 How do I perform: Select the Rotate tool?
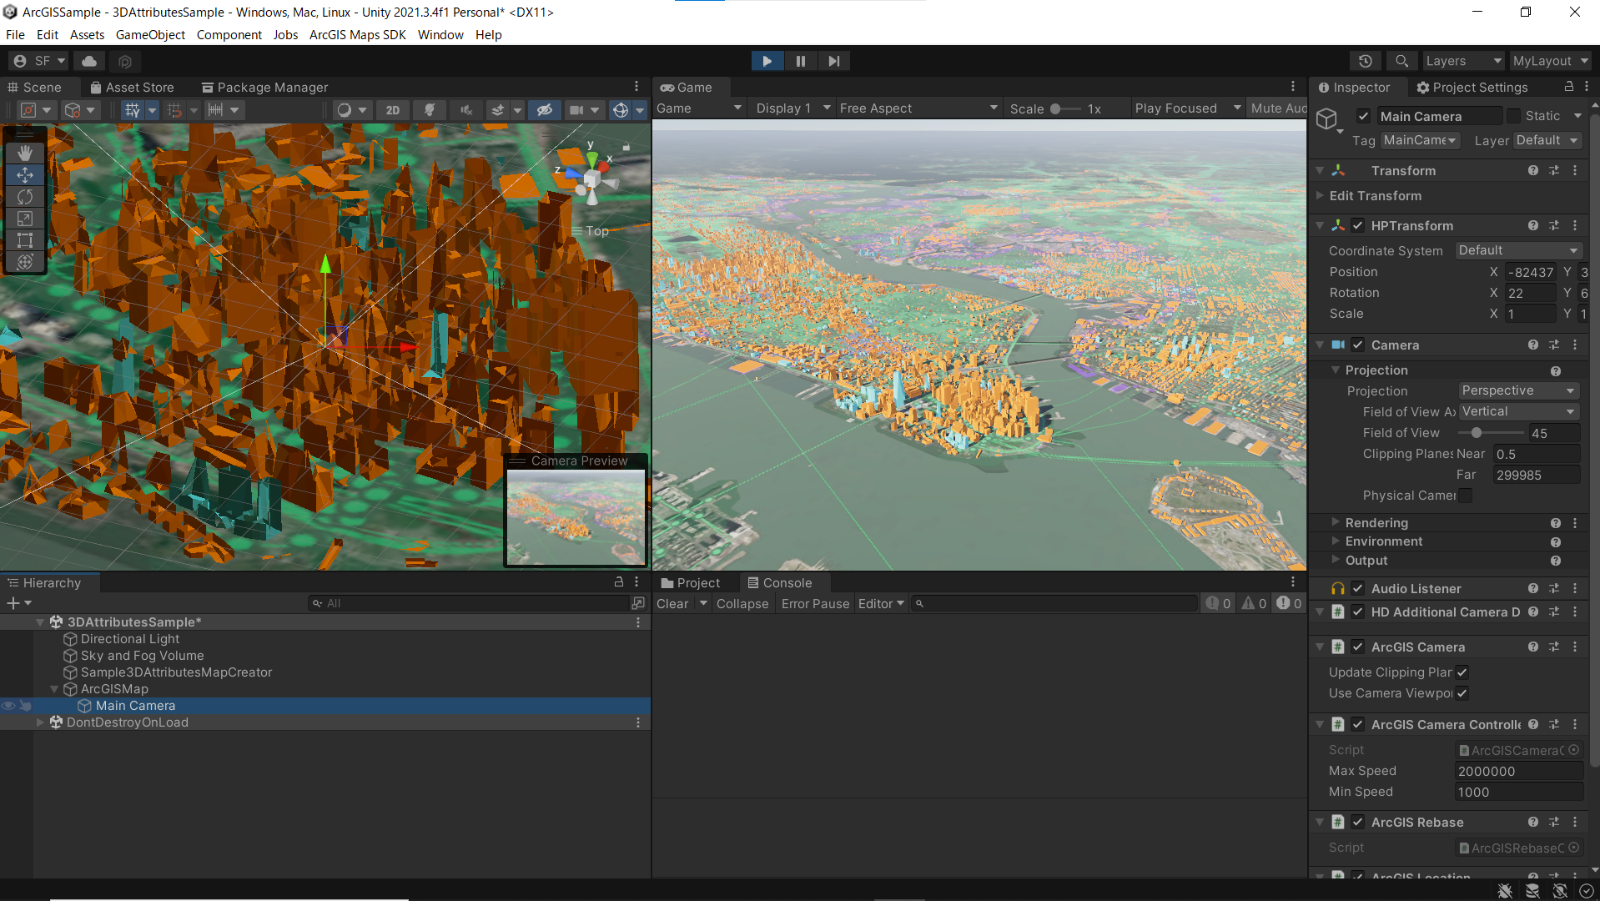(x=25, y=197)
